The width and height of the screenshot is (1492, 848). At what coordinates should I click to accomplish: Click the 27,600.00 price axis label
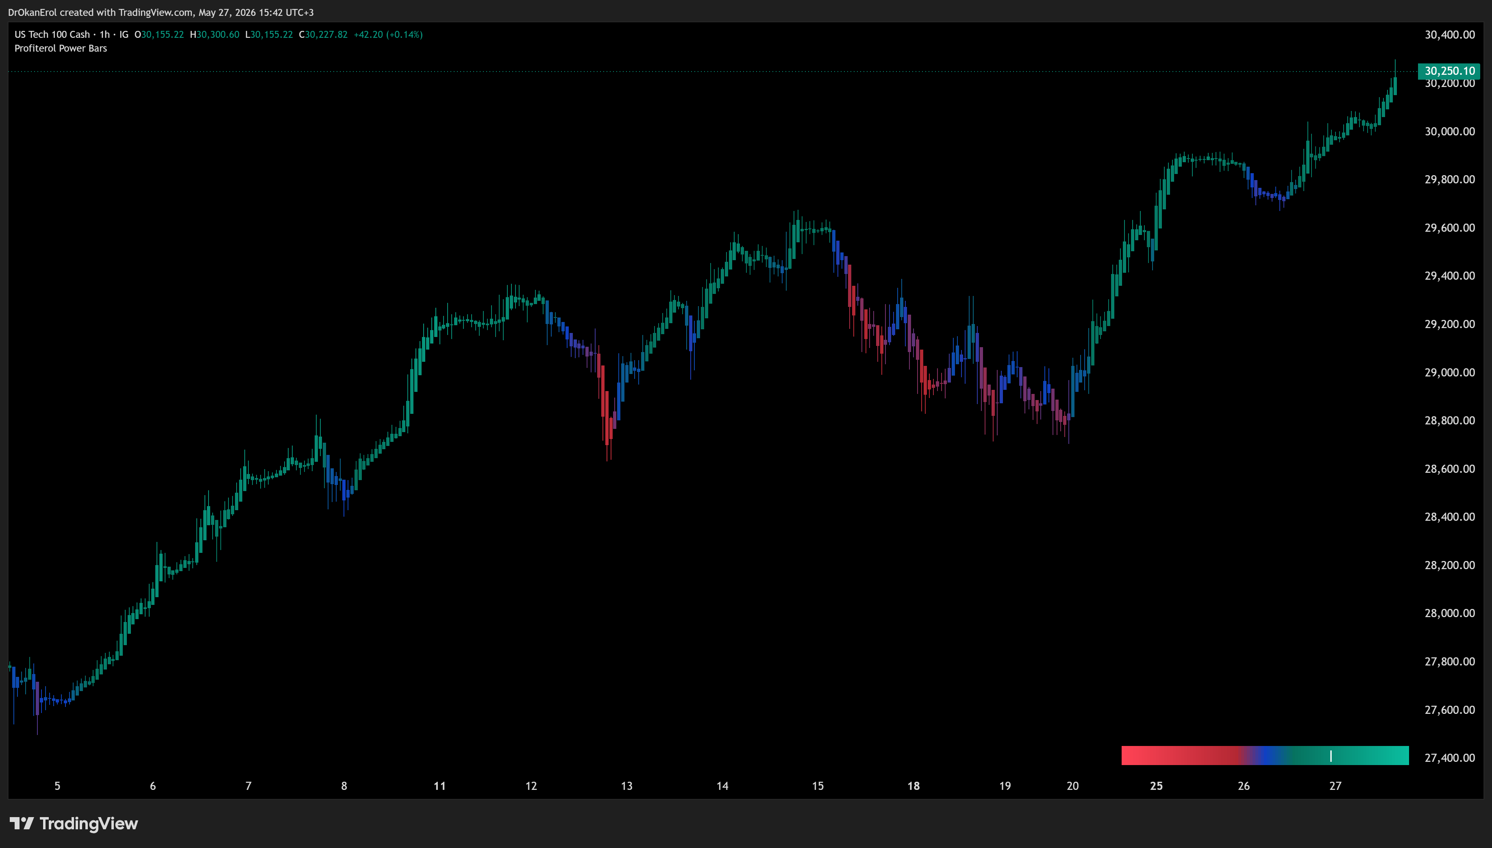pyautogui.click(x=1449, y=710)
